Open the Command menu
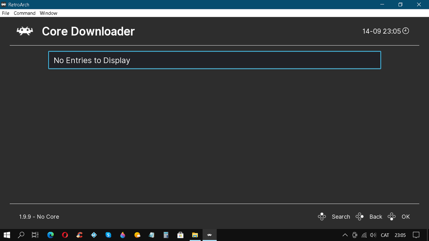The image size is (429, 241). (x=24, y=13)
